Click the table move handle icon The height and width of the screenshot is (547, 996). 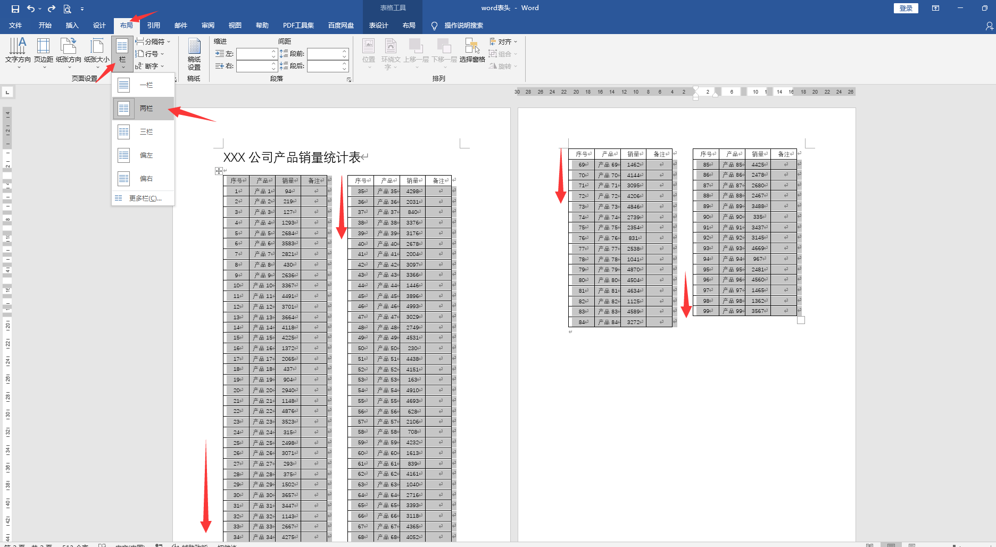[219, 171]
